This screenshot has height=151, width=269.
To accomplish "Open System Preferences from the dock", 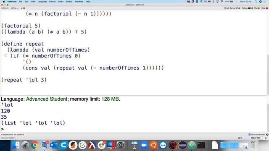I will [121, 145].
